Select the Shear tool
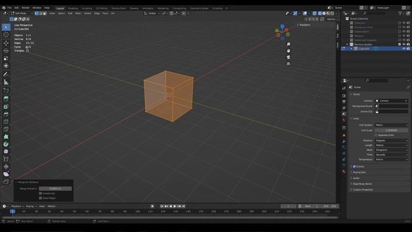 point(6,174)
